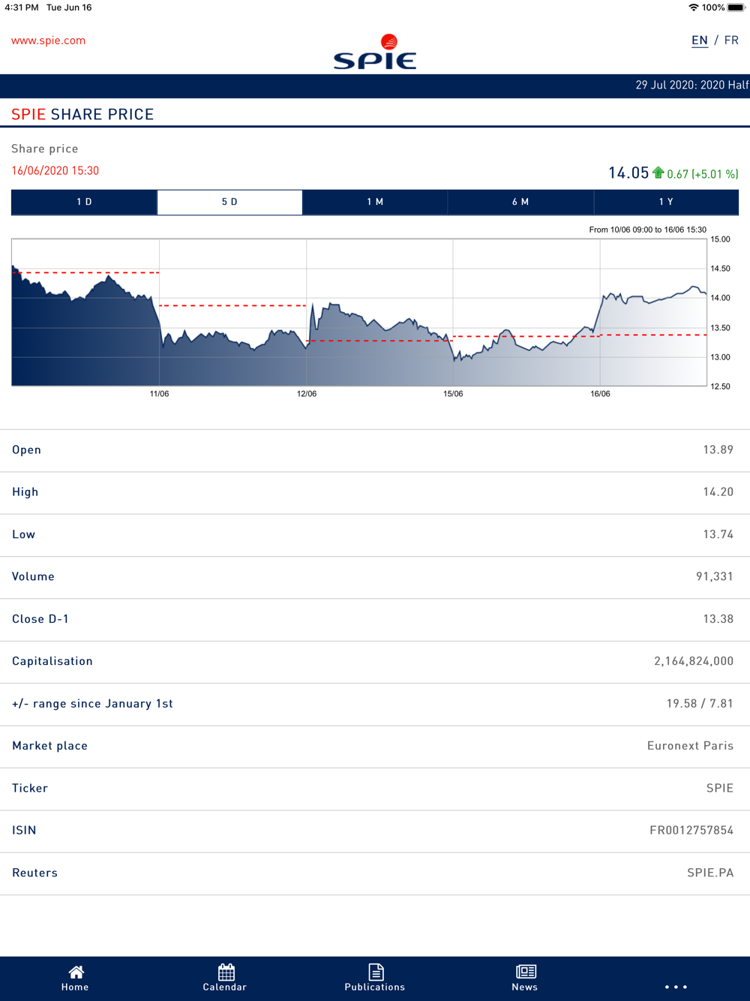Tap the 11/06 date marker on chart
The width and height of the screenshot is (750, 1001).
click(x=159, y=394)
